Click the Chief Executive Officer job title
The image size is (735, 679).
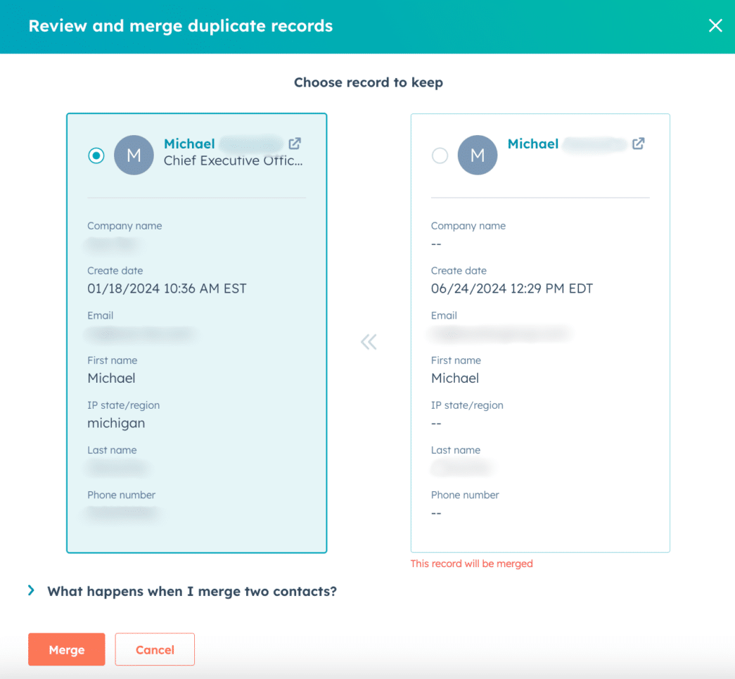point(233,161)
